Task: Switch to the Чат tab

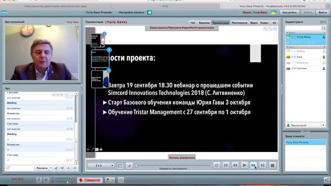Action: coord(193,23)
